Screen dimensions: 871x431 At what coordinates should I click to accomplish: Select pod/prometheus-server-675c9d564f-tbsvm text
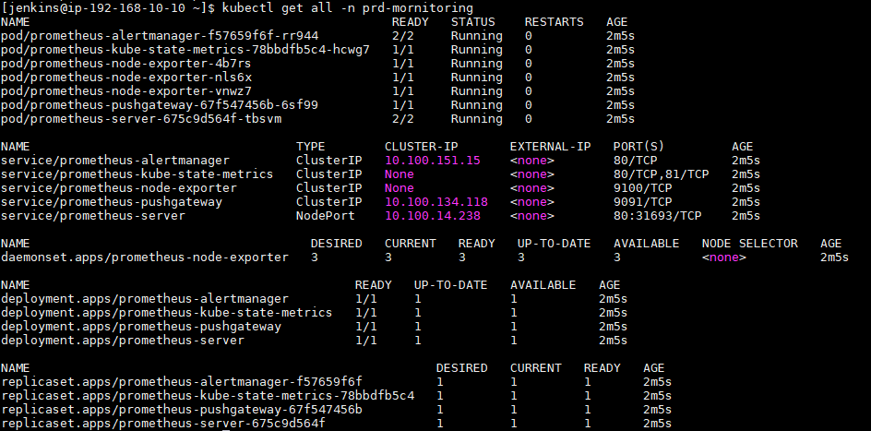point(141,119)
